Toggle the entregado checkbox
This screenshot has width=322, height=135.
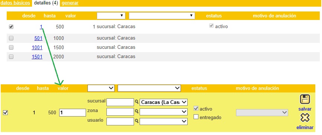tap(196, 117)
